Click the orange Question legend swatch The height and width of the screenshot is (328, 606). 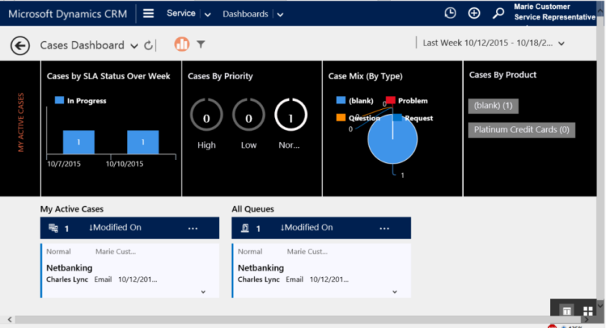point(341,117)
